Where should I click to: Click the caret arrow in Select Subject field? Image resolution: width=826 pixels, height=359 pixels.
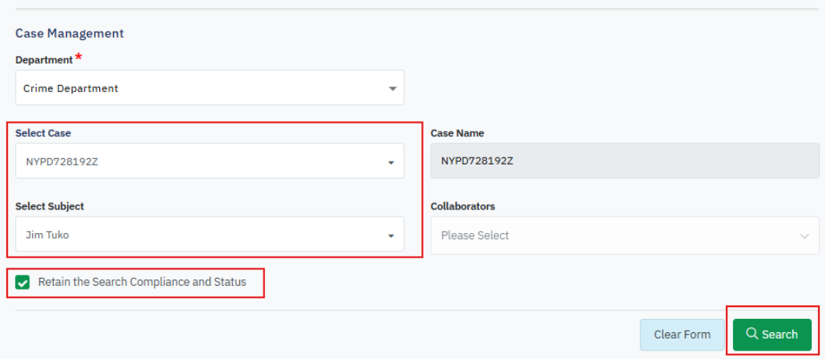point(391,236)
